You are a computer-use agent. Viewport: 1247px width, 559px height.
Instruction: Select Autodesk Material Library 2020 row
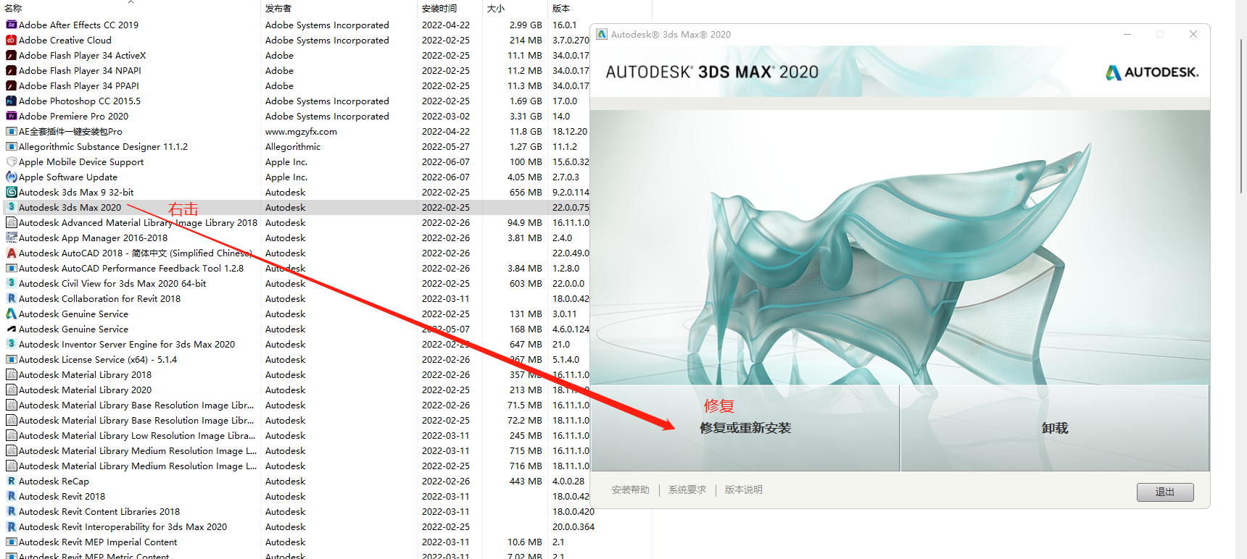point(326,390)
